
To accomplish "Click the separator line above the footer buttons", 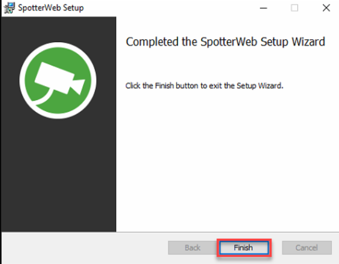I will coord(170,232).
